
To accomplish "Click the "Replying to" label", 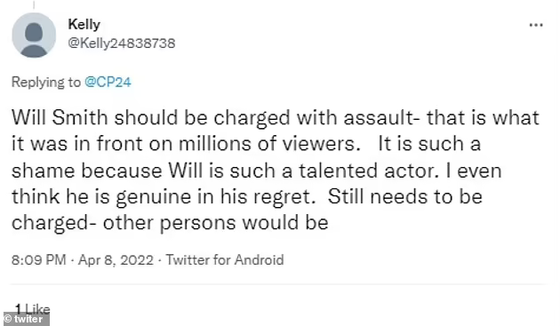I will 46,82.
